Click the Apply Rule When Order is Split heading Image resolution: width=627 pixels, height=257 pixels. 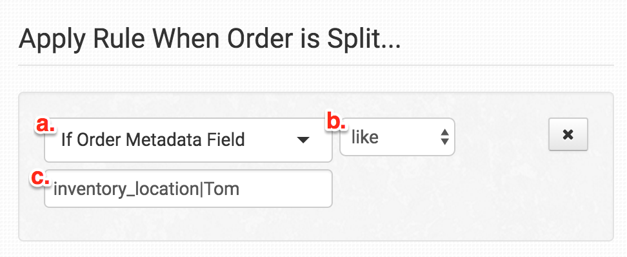(x=210, y=39)
